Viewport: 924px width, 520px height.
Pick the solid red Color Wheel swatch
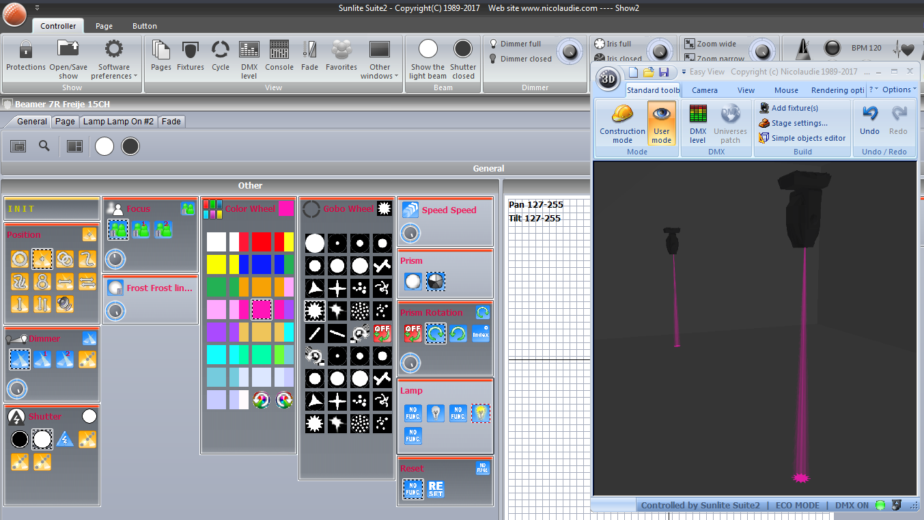tap(262, 241)
